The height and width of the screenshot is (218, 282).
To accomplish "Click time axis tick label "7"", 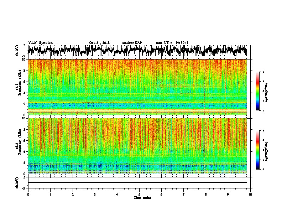I will (x=184, y=194).
